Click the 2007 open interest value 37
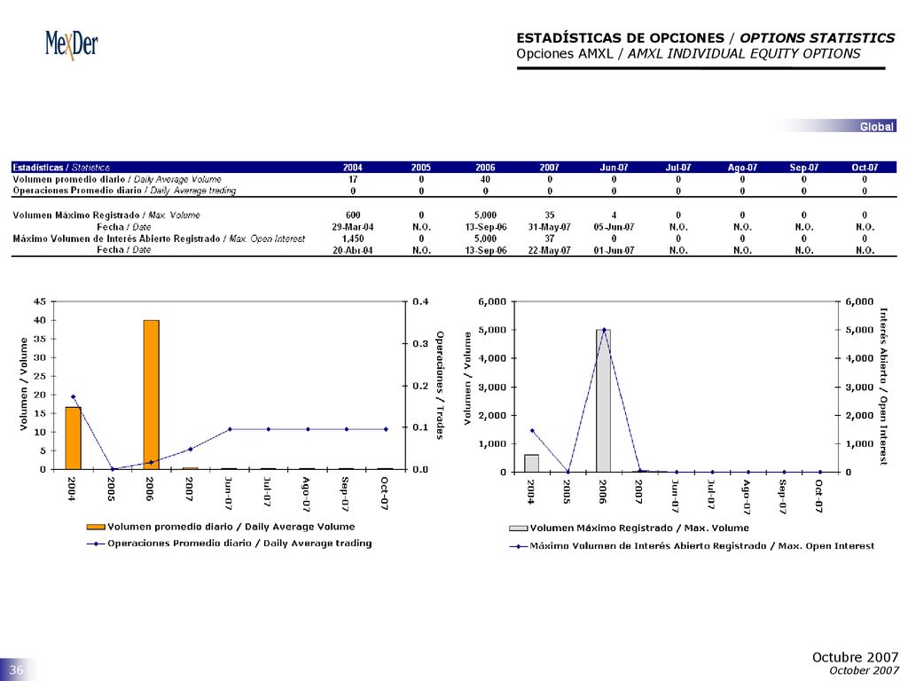908x681 pixels. (x=550, y=239)
